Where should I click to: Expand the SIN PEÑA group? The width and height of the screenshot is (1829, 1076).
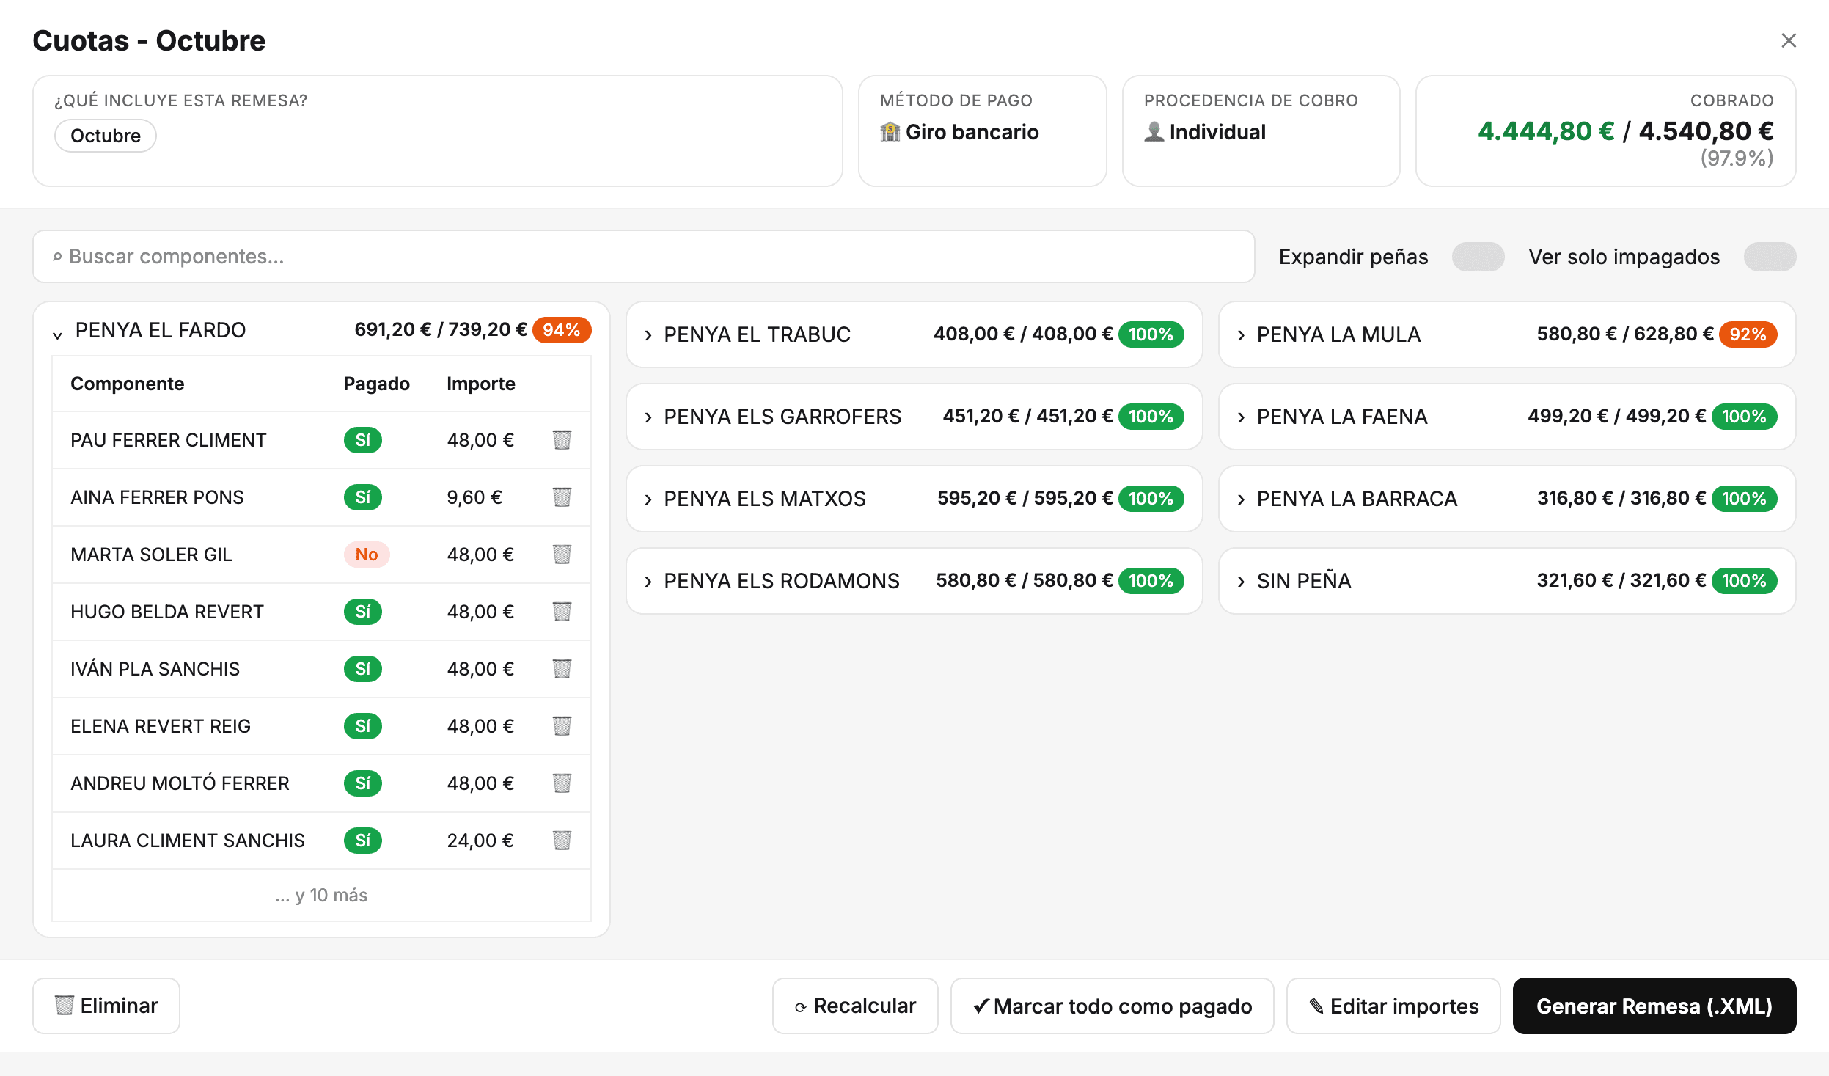[x=1507, y=581]
